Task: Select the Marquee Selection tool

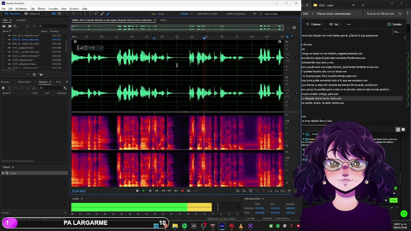Action: pos(91,14)
